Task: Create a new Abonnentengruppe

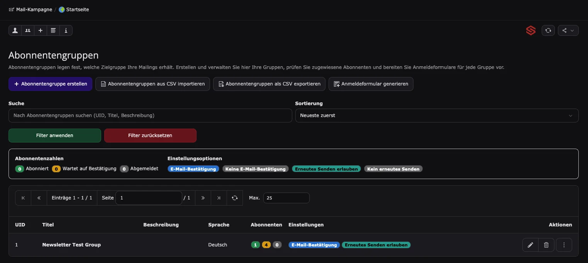Action: click(50, 84)
